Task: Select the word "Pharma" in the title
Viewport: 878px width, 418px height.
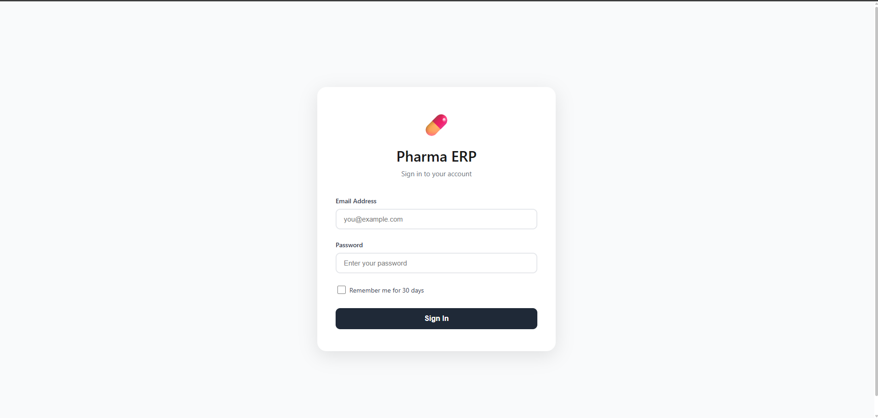Action: point(421,157)
